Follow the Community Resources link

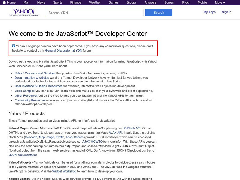click(x=30, y=100)
